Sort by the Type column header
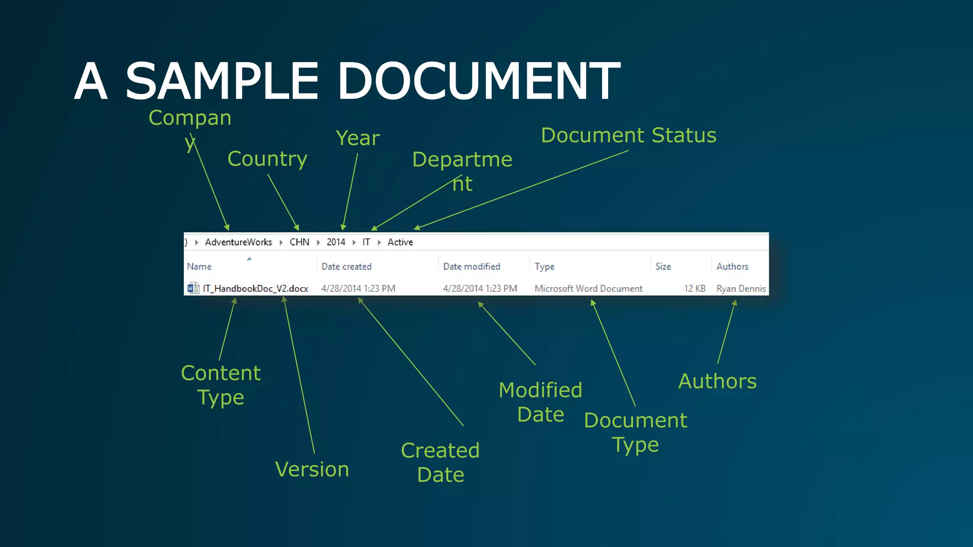Screen dimensions: 973x547 click(544, 266)
